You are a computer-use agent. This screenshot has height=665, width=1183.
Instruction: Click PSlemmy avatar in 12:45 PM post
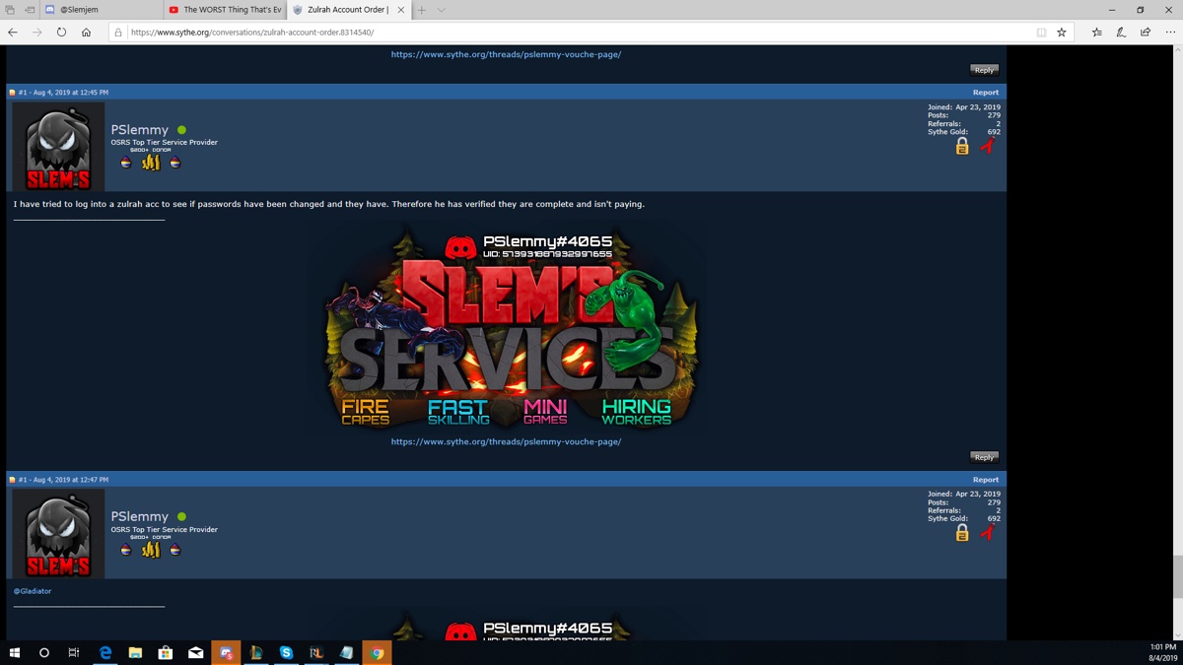coord(58,147)
